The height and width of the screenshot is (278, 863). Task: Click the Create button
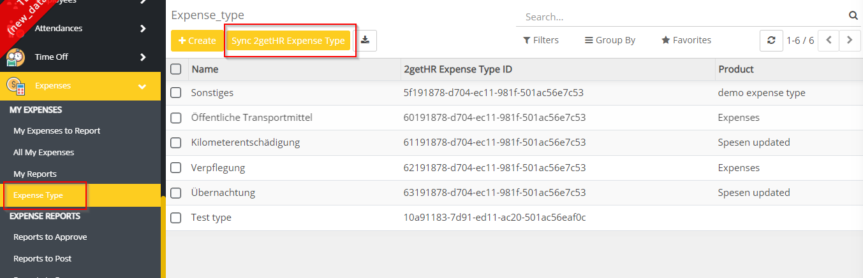click(197, 41)
